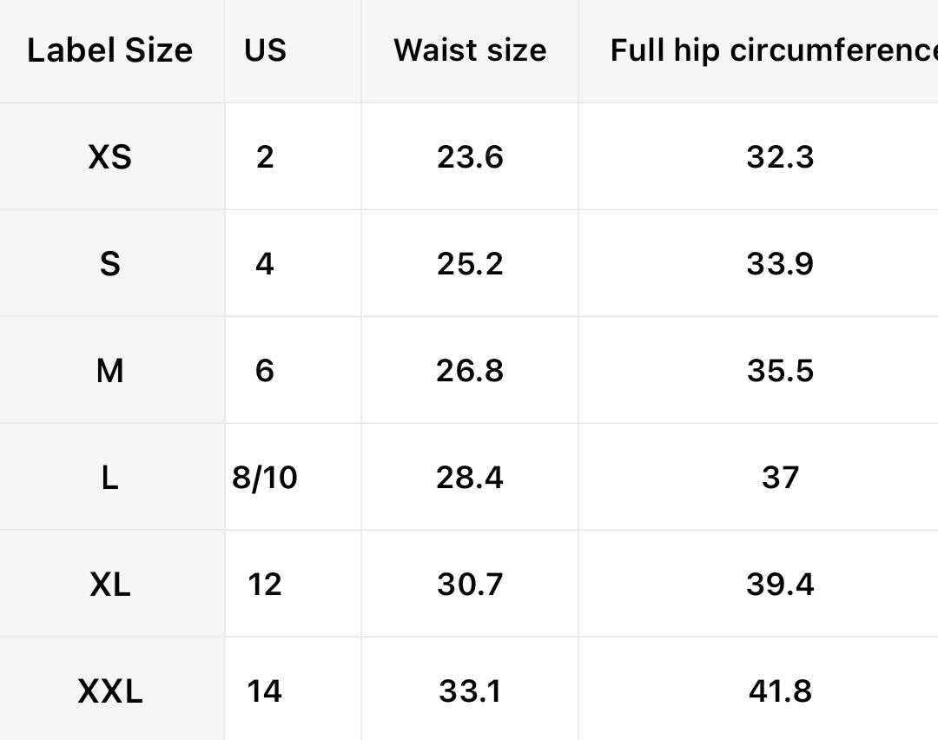Select hip circumference 32.3 cell
The width and height of the screenshot is (938, 740).
tap(780, 157)
